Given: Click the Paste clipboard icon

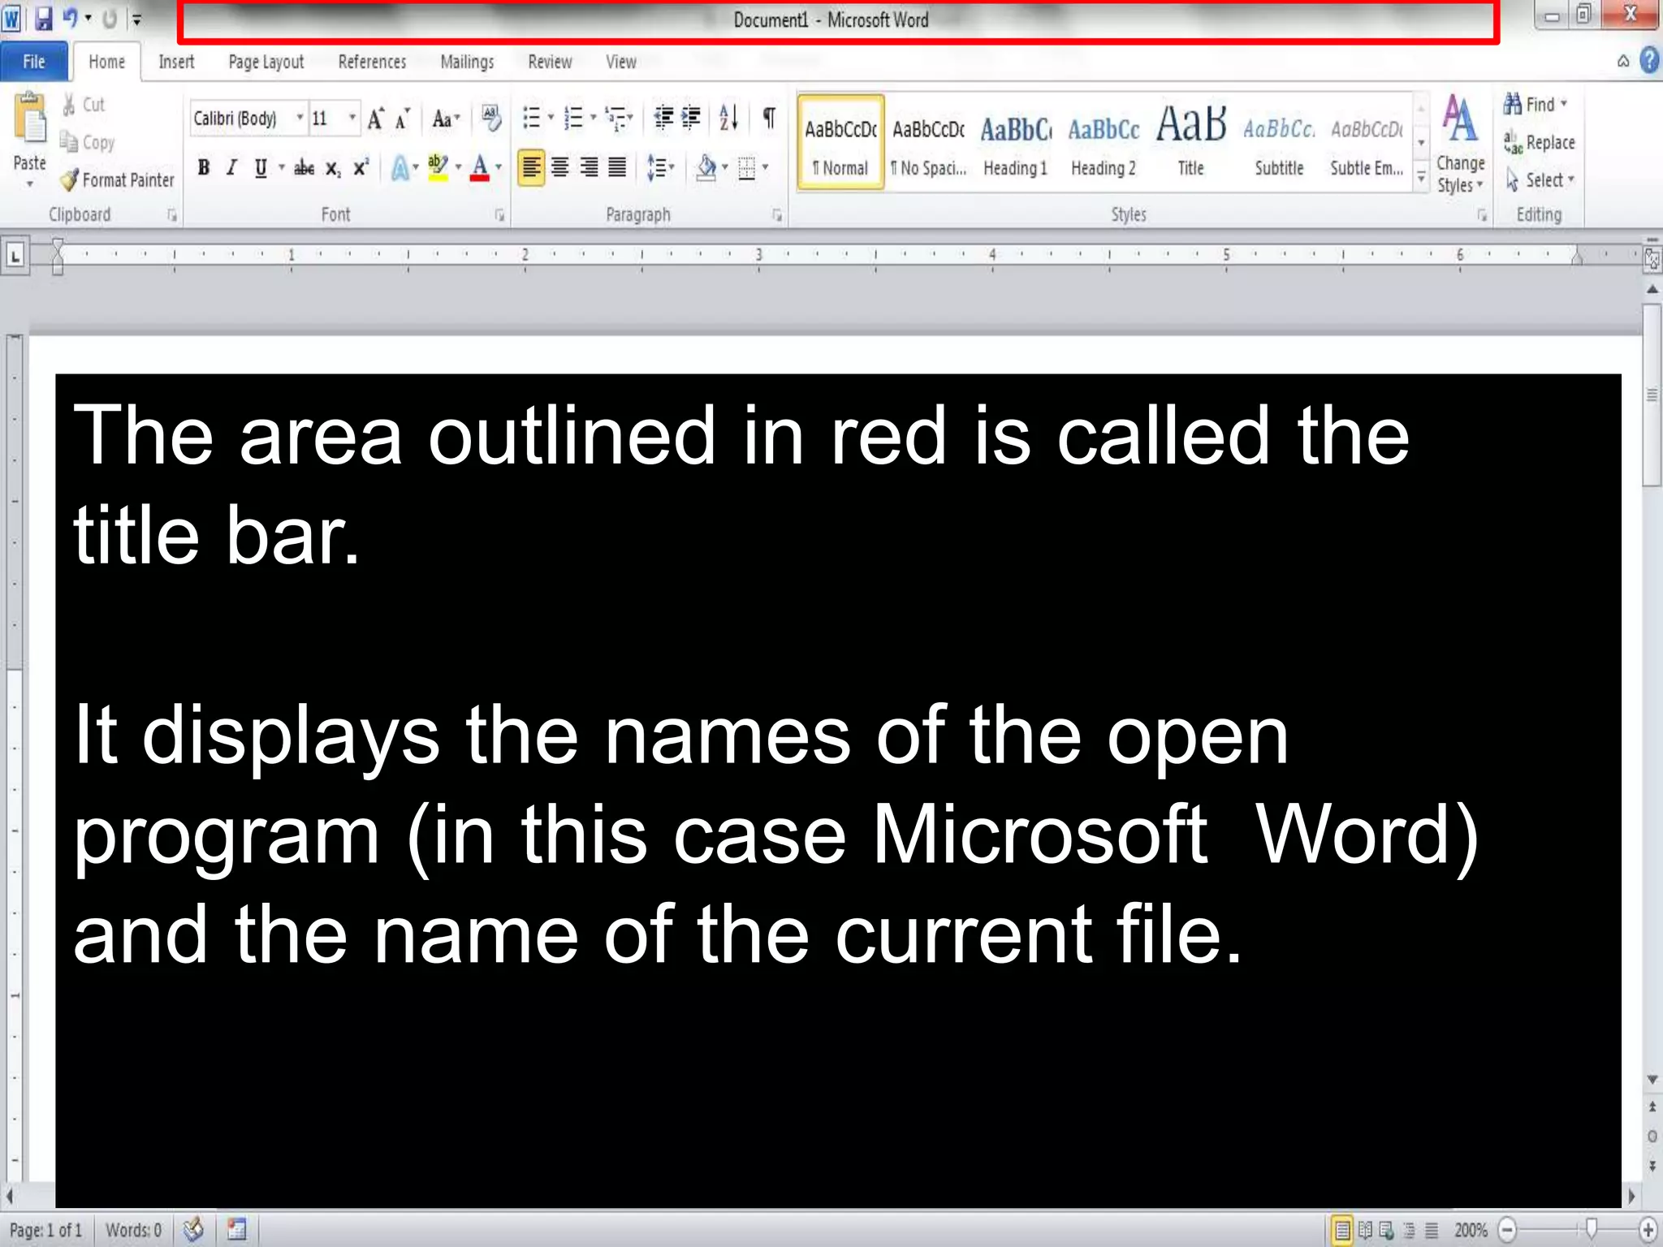Looking at the screenshot, I should tap(31, 119).
